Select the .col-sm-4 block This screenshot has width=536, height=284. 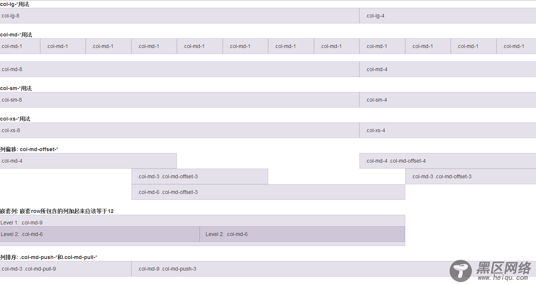pyautogui.click(x=448, y=100)
